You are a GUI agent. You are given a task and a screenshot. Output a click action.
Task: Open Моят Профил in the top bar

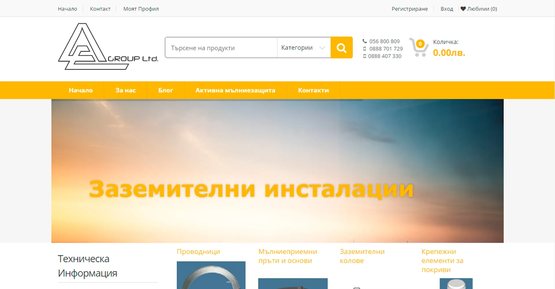tap(141, 9)
